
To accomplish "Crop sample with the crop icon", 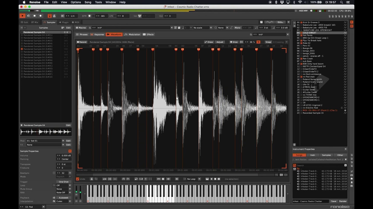I will point(96,179).
